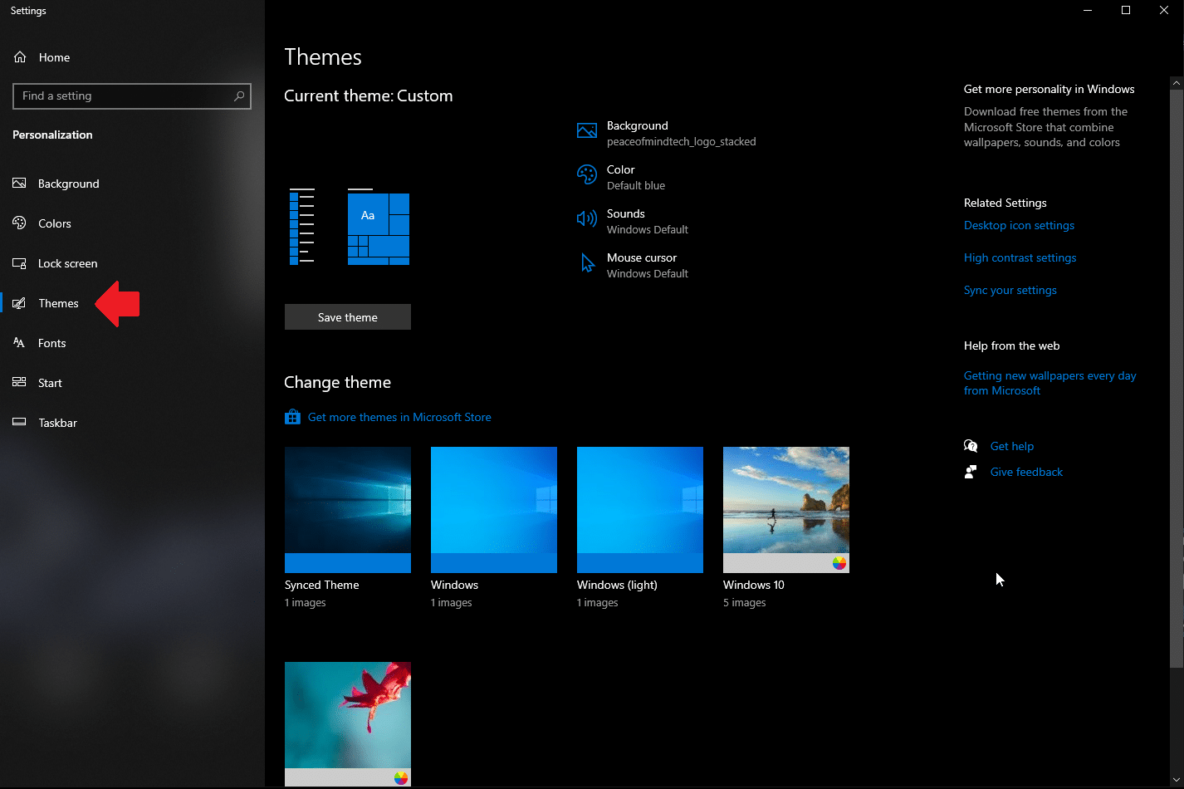Click the Fonts letter icon in sidebar
The width and height of the screenshot is (1184, 789).
(x=19, y=343)
